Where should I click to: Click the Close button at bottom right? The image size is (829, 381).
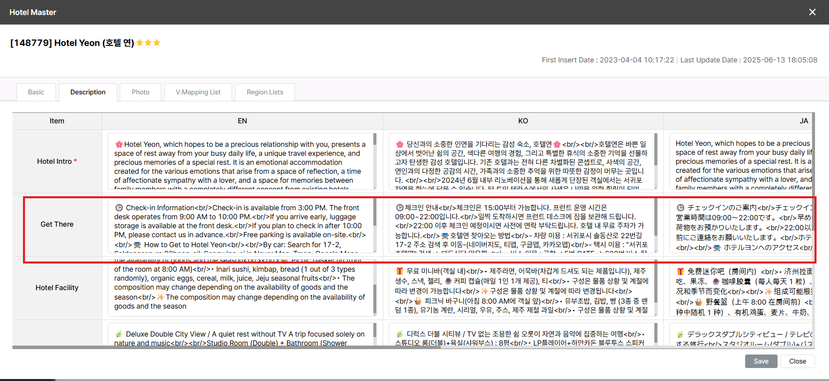coord(797,361)
